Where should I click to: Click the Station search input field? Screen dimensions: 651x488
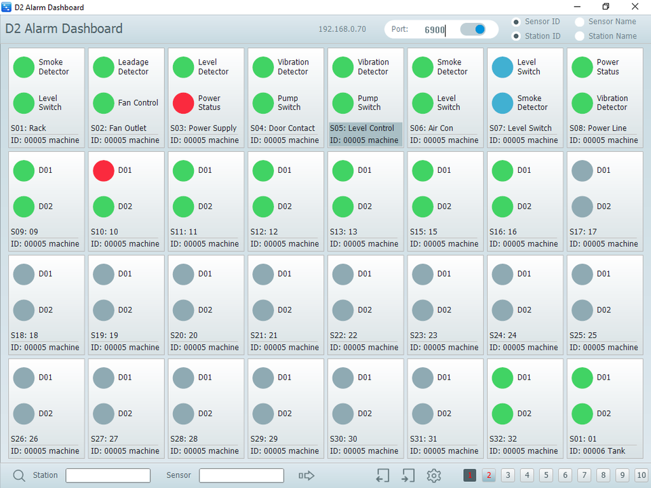108,476
